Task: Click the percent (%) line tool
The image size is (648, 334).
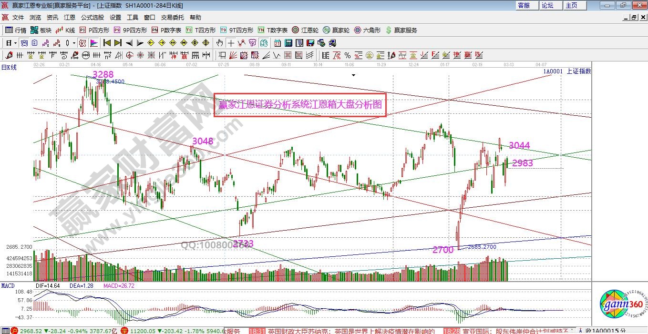Action: 348,55
